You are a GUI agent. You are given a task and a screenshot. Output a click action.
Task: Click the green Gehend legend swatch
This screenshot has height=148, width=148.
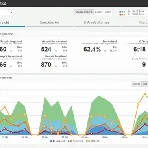click(87, 141)
